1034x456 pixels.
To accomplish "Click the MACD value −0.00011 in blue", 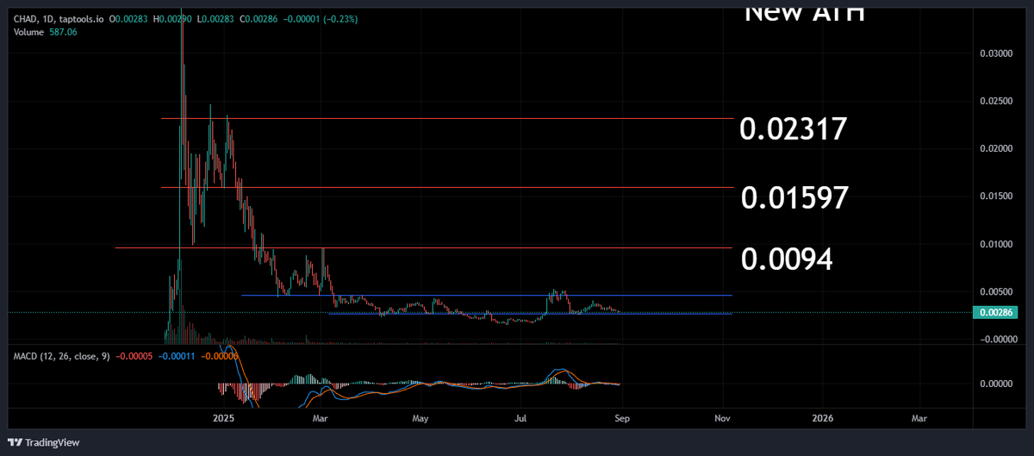I will 177,355.
